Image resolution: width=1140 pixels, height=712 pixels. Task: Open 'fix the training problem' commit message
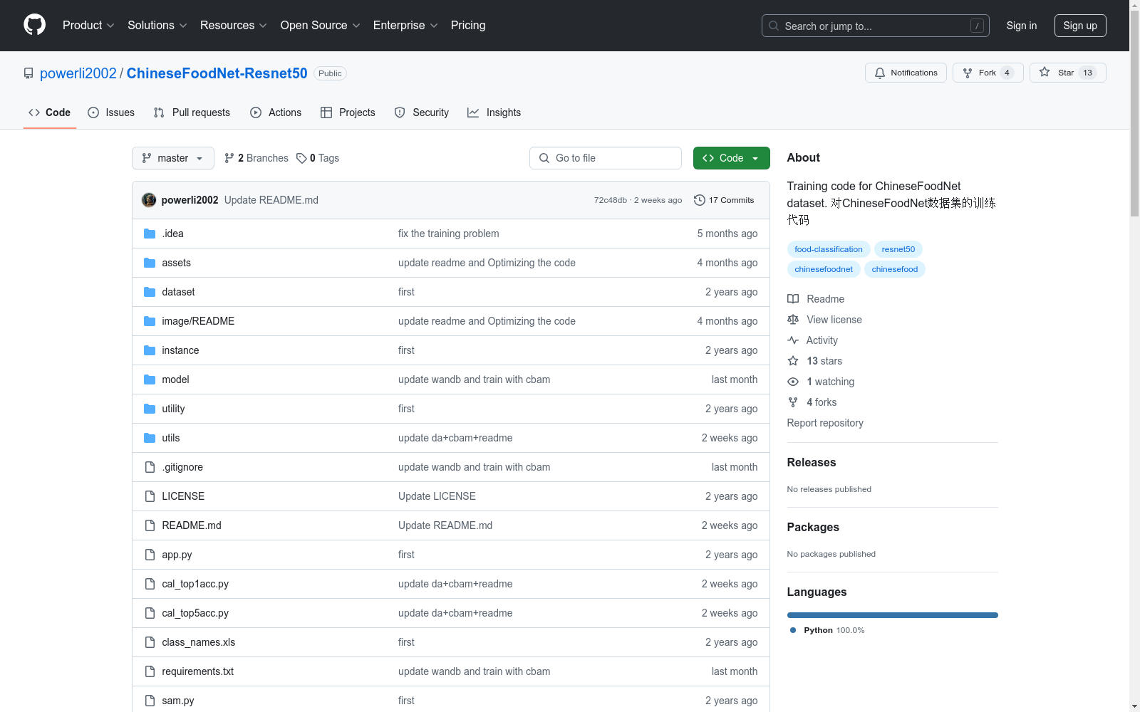pyautogui.click(x=449, y=234)
